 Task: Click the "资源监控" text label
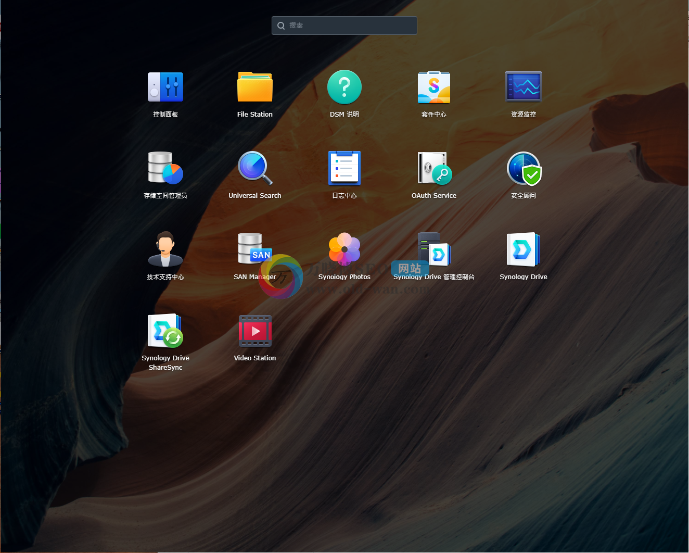pyautogui.click(x=524, y=114)
